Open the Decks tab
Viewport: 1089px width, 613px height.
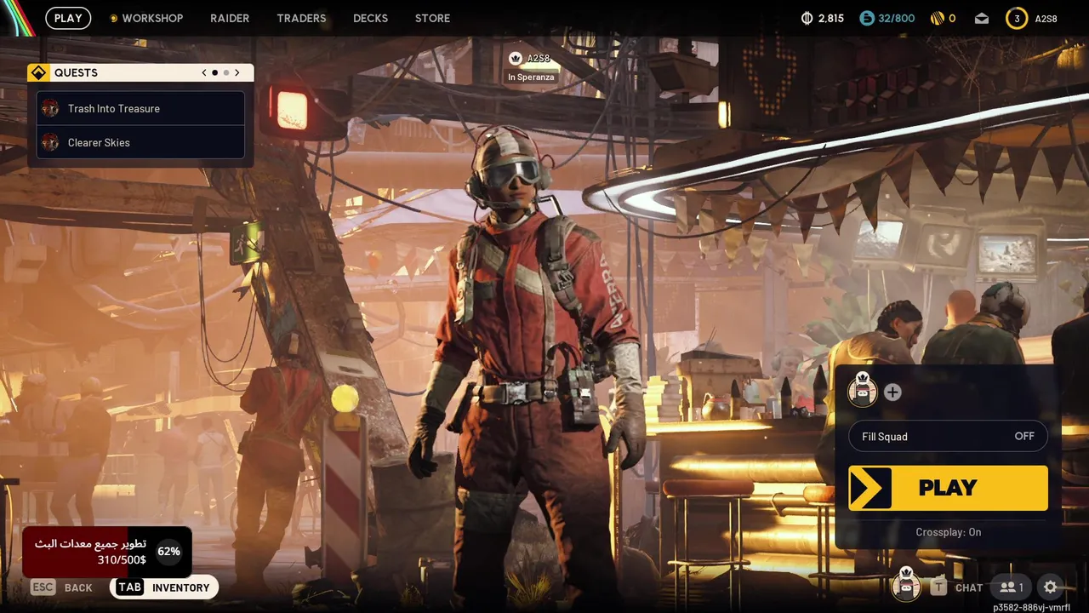[x=370, y=18]
